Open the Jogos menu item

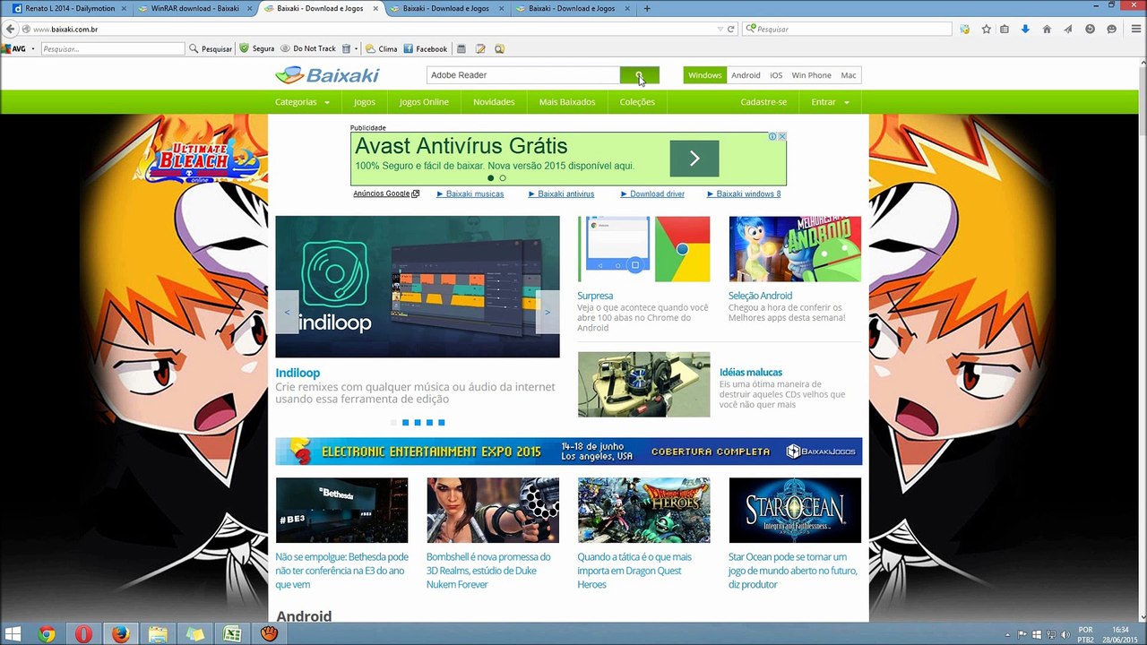pyautogui.click(x=364, y=102)
